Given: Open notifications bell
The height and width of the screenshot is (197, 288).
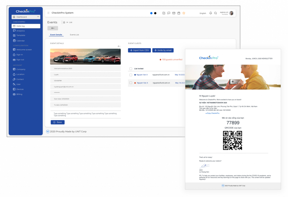Looking at the screenshot, I should [211, 13].
